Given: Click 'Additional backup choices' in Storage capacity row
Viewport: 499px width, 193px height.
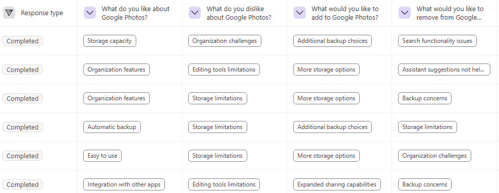Looking at the screenshot, I should click(332, 41).
